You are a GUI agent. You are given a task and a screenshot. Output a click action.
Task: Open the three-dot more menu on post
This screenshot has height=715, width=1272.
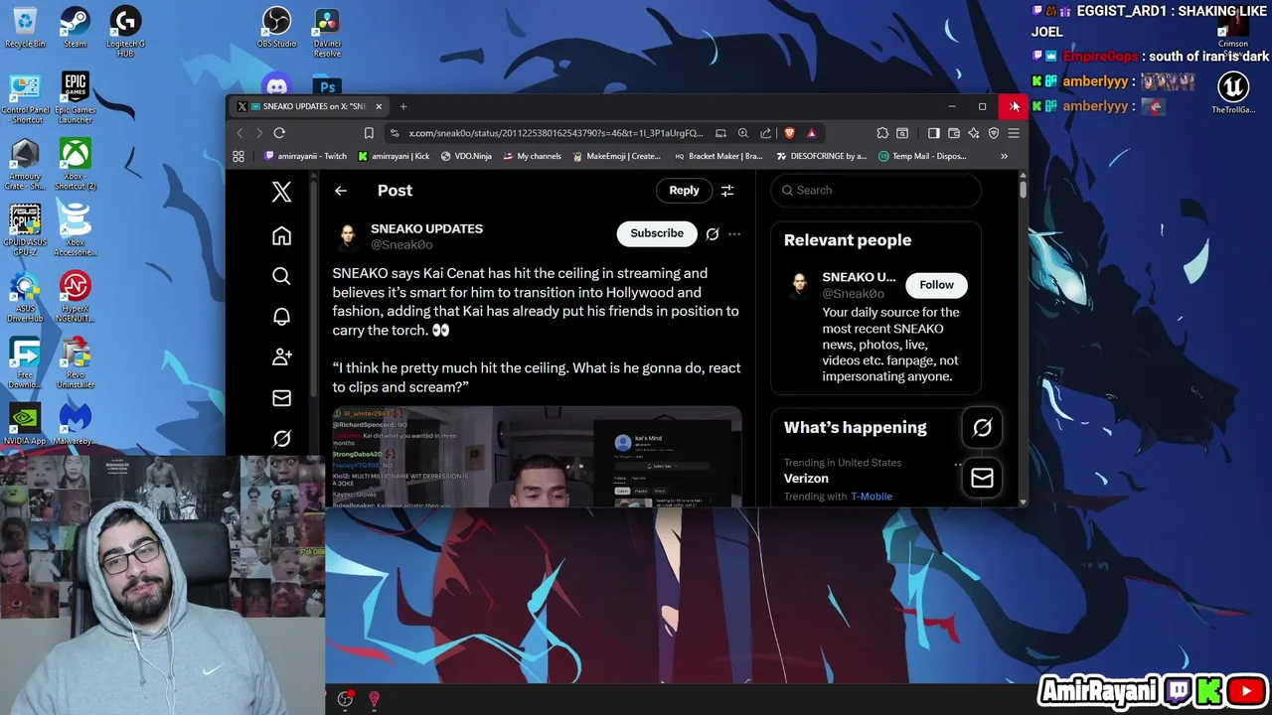[x=734, y=234]
